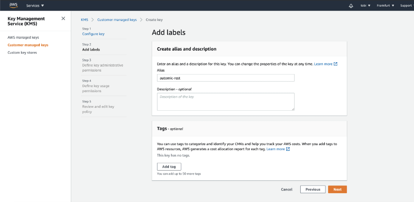Expand the Services dropdown menu
414x202 pixels.
tap(35, 6)
